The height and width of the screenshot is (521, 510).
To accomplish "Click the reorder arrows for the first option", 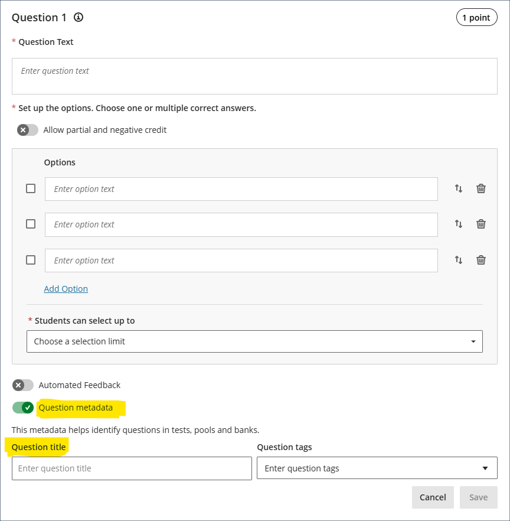I will tap(459, 188).
